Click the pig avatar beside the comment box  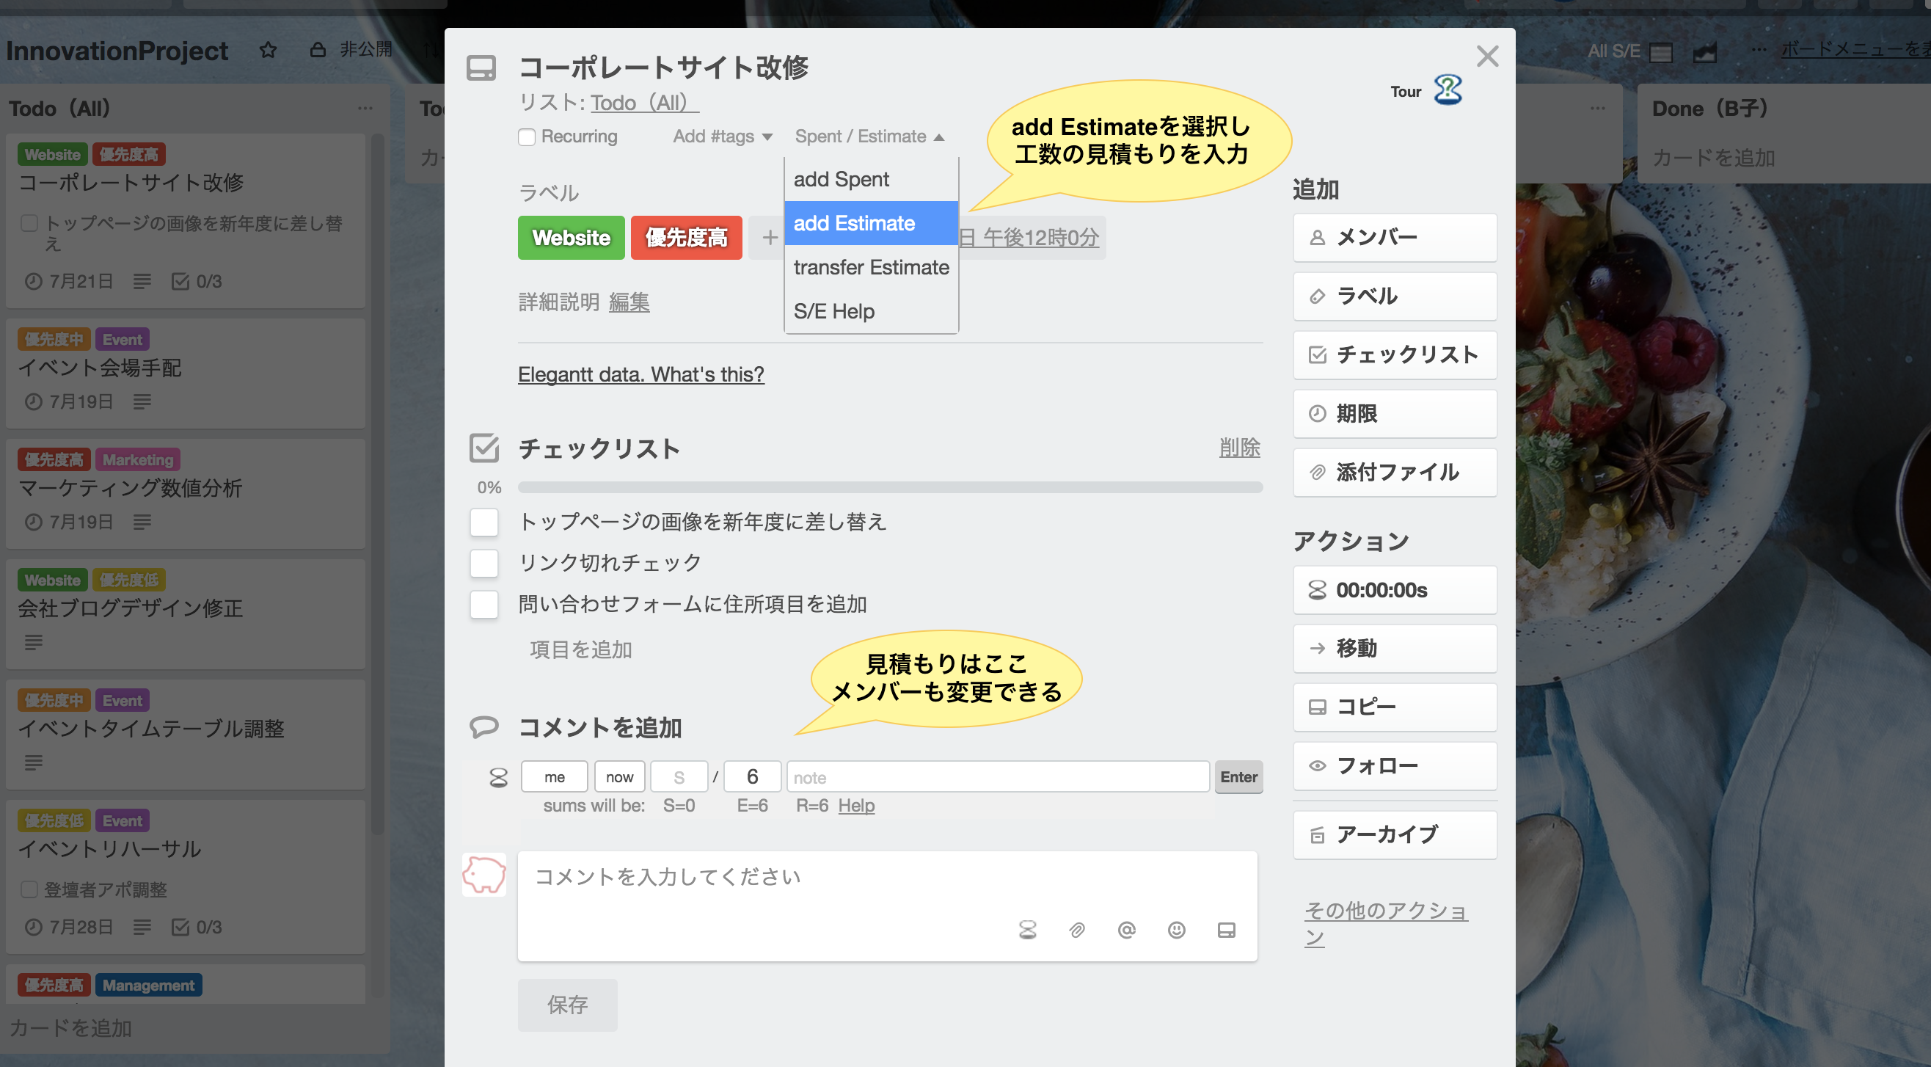(484, 874)
